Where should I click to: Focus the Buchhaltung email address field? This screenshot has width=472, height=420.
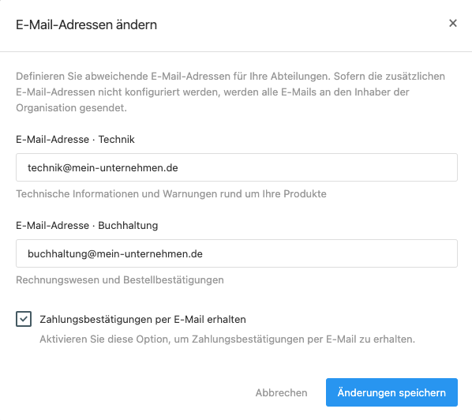pyautogui.click(x=237, y=253)
